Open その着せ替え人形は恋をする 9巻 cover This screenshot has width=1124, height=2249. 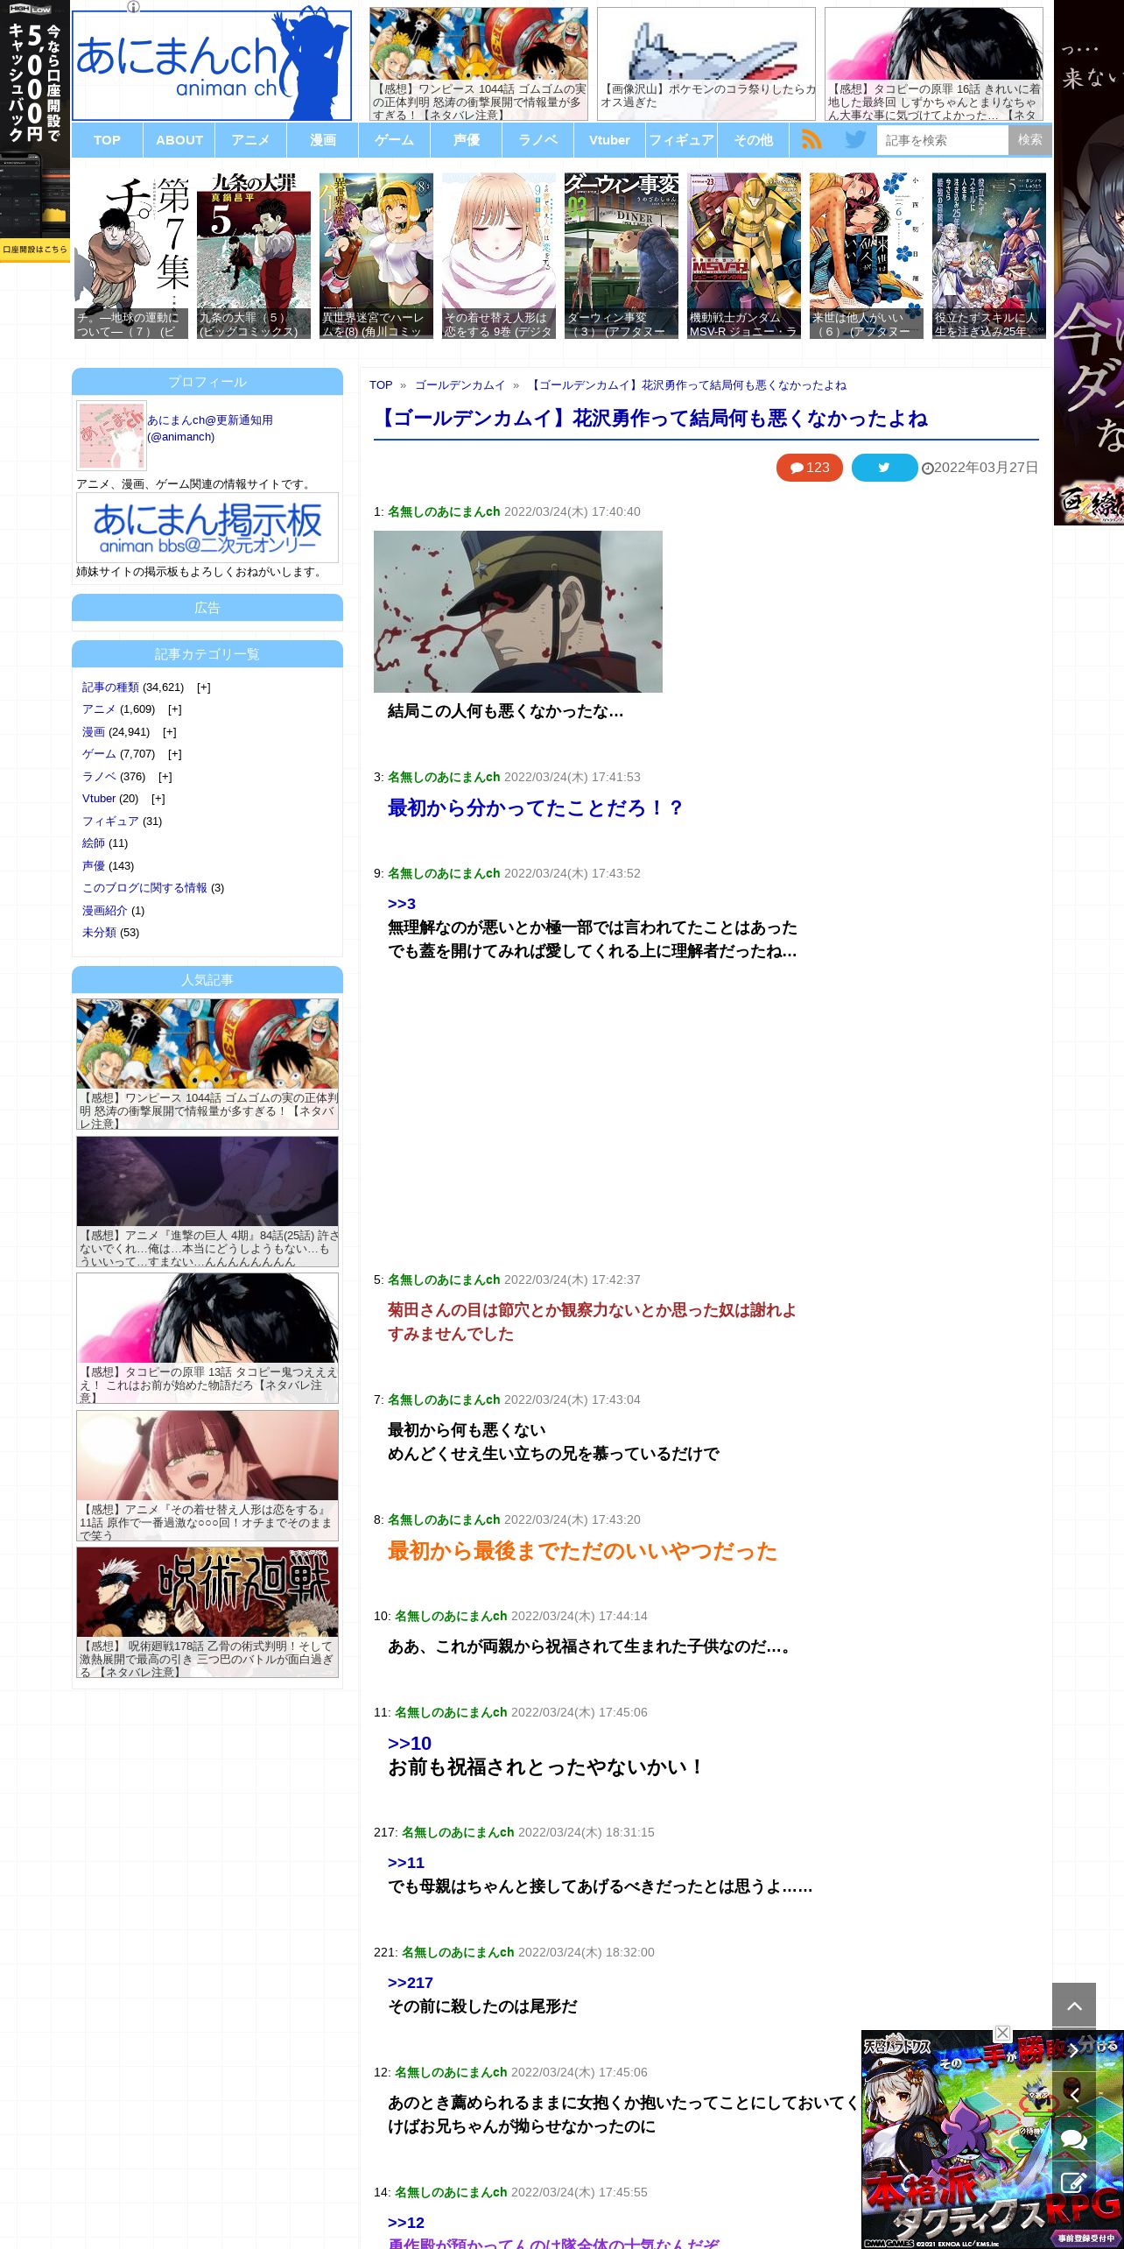pos(499,256)
